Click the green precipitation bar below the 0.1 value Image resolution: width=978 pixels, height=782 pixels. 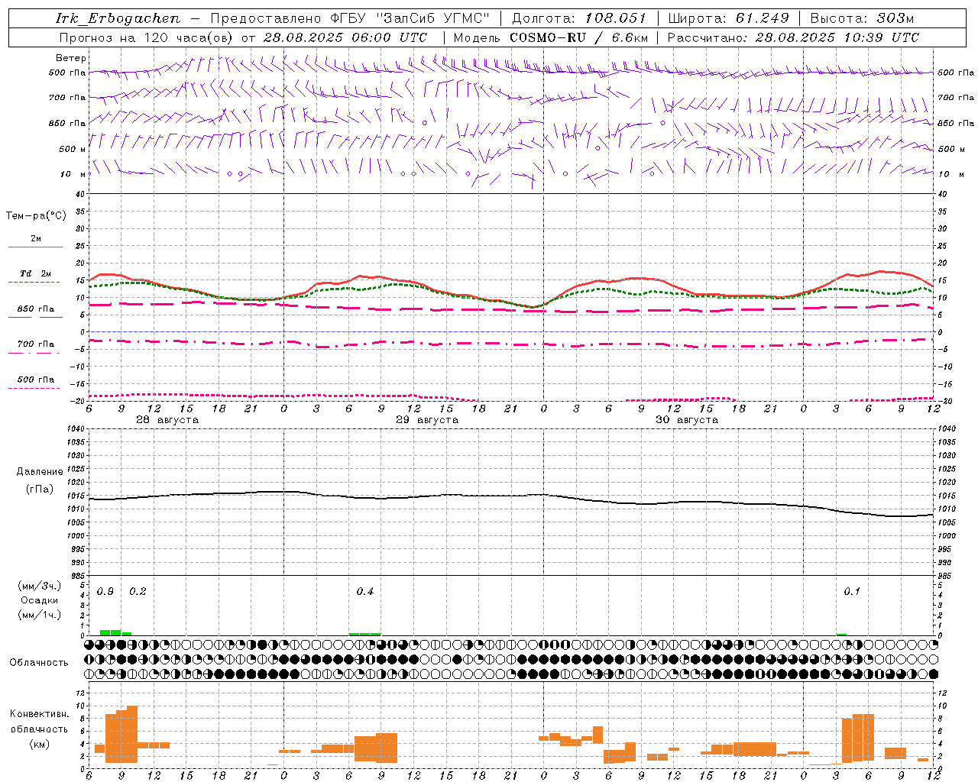(841, 635)
